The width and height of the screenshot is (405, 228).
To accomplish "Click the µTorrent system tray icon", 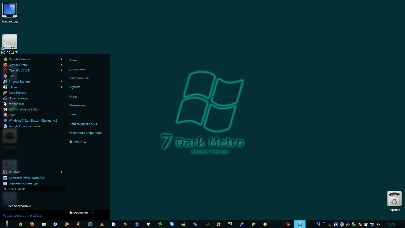I will point(342,224).
